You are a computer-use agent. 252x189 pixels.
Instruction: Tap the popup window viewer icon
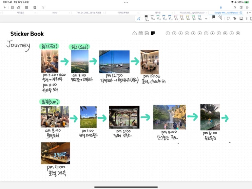point(35,7)
